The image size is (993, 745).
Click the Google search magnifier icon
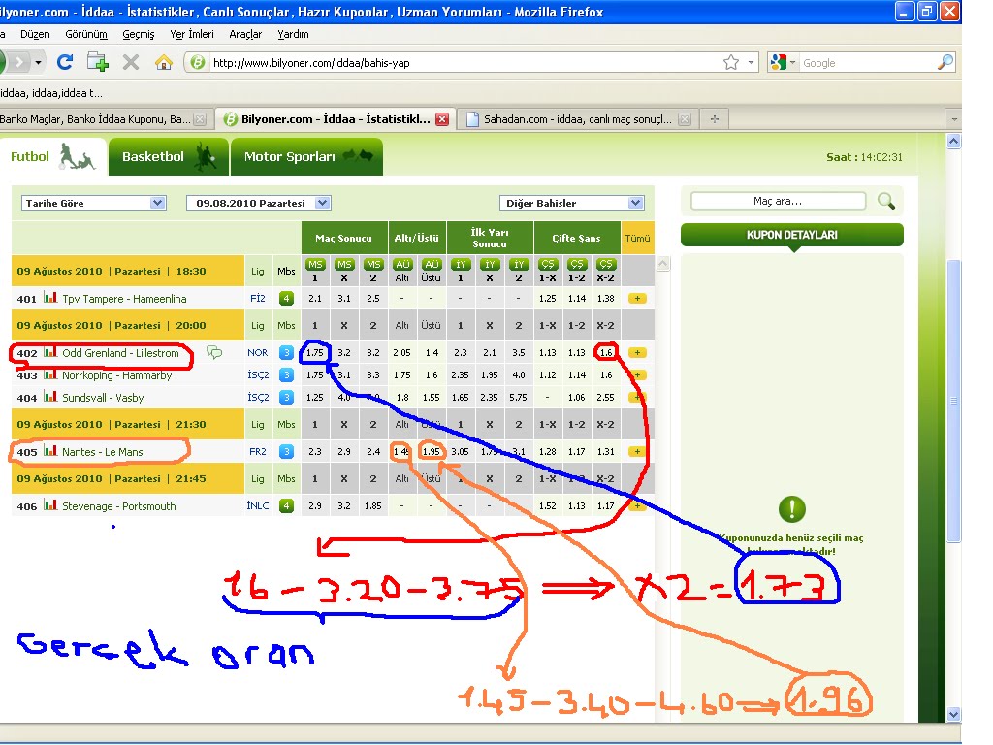[x=945, y=62]
